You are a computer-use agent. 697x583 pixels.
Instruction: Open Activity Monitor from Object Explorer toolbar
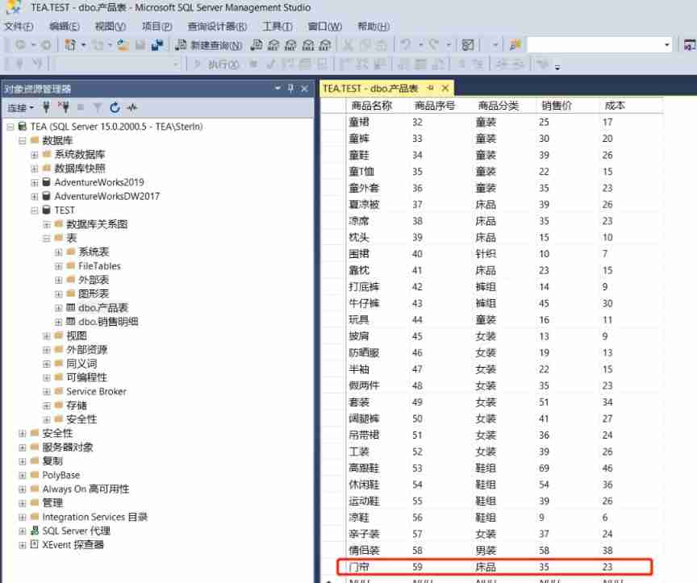tap(132, 109)
